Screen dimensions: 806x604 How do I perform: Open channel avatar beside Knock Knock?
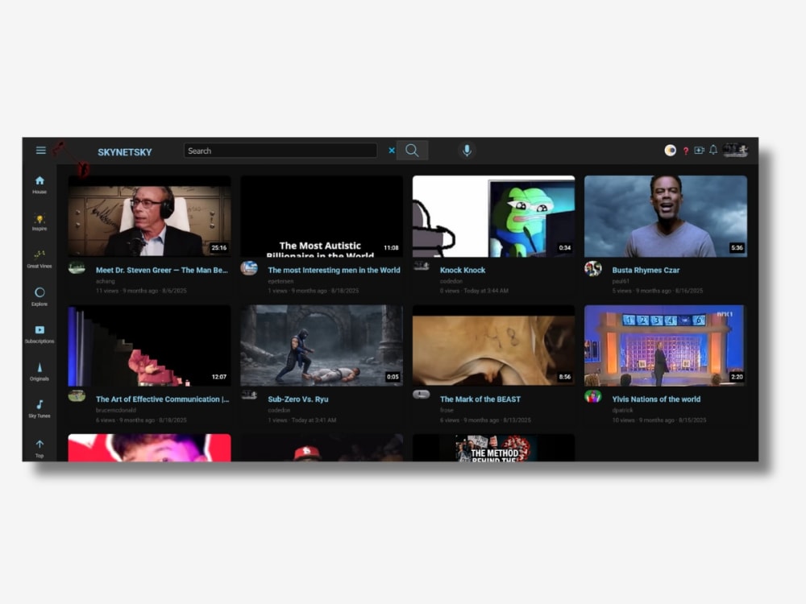click(x=422, y=266)
